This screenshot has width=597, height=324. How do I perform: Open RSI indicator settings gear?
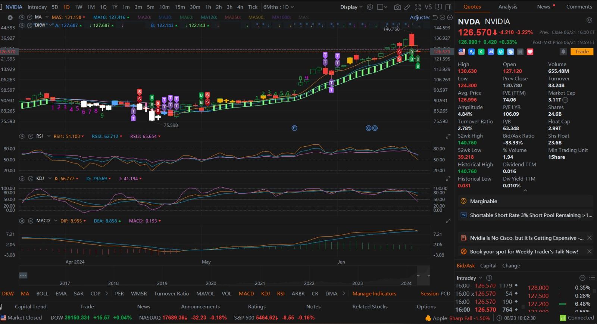click(x=22, y=136)
